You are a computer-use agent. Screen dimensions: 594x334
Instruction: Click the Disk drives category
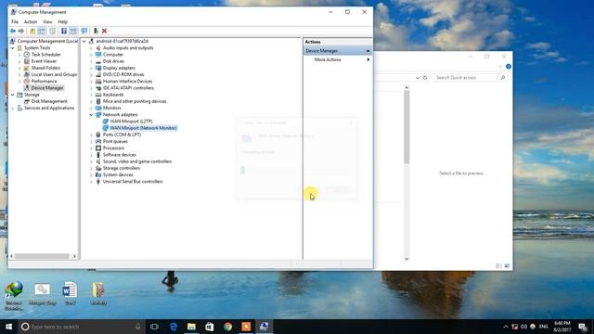pyautogui.click(x=113, y=61)
